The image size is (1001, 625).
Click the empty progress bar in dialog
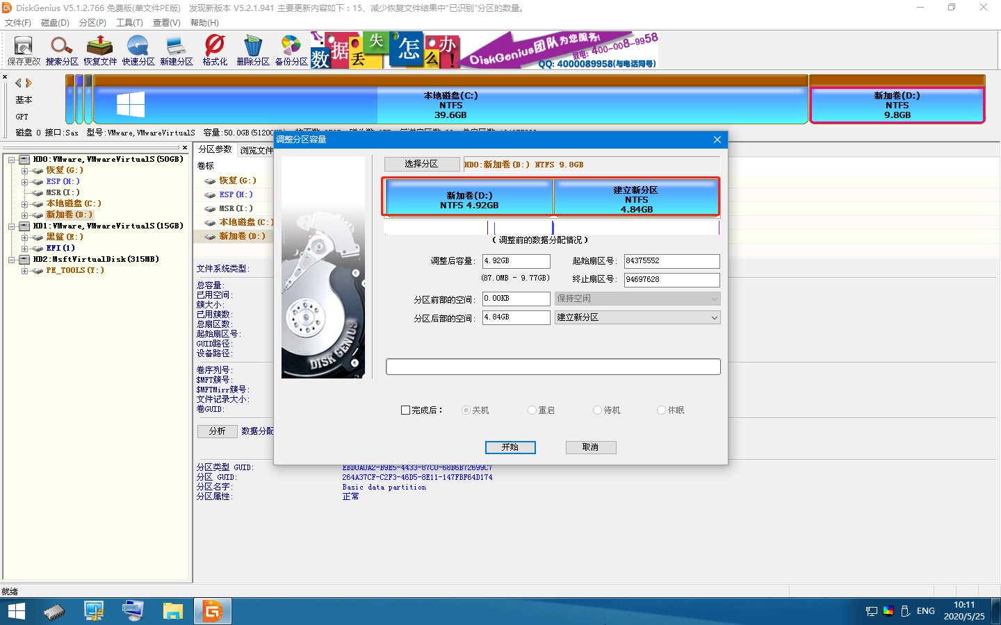553,367
